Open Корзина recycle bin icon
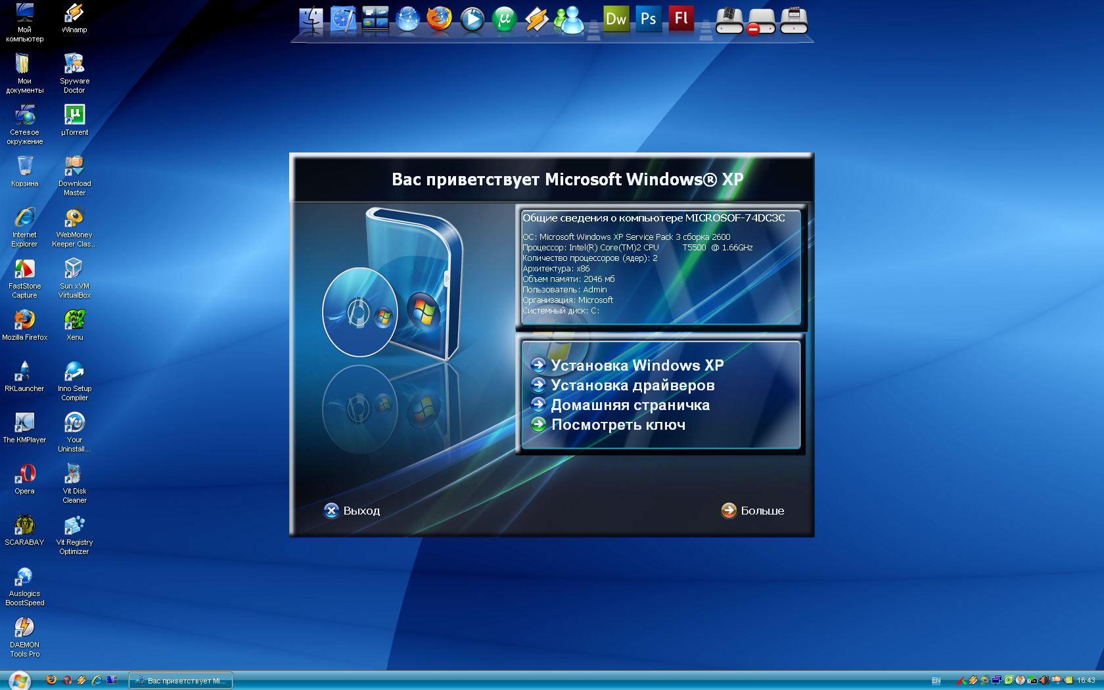 24,171
